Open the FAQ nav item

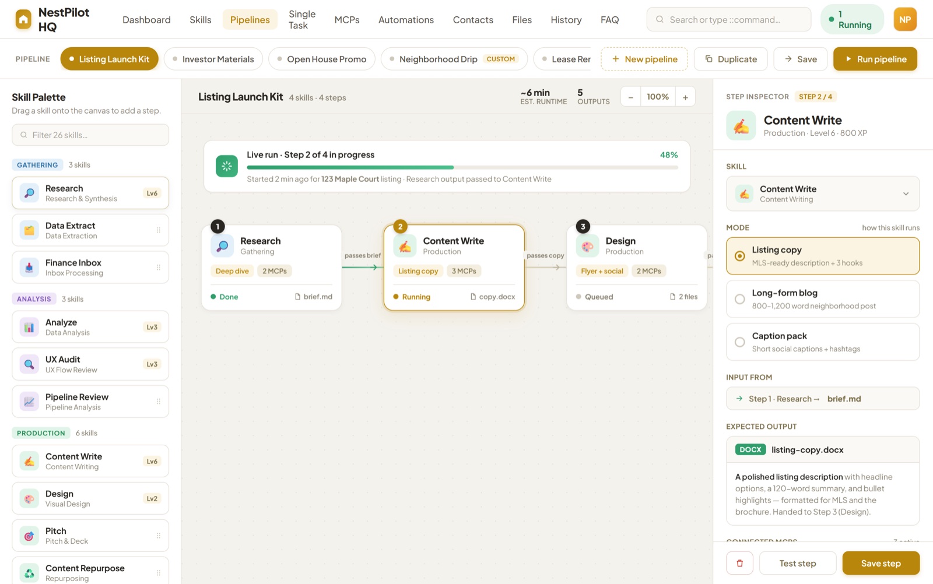609,20
